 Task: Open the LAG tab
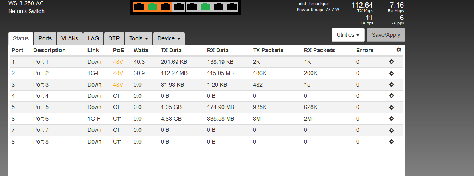pyautogui.click(x=93, y=39)
